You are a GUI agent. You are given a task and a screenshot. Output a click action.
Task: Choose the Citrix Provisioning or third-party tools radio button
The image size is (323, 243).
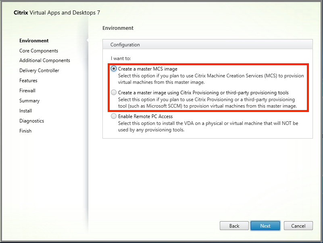pos(114,93)
